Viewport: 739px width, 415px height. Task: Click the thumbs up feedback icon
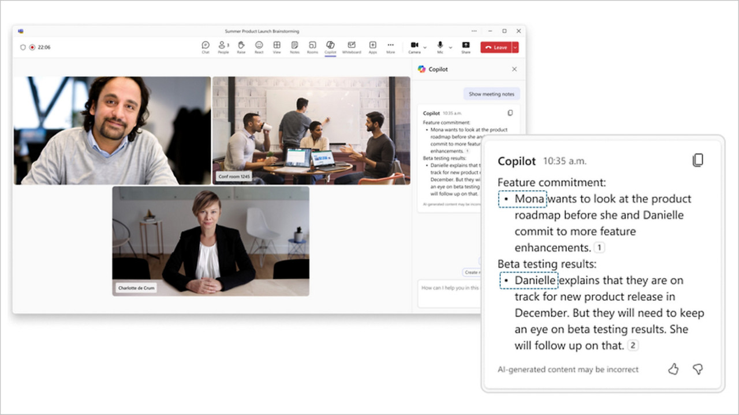click(x=673, y=369)
